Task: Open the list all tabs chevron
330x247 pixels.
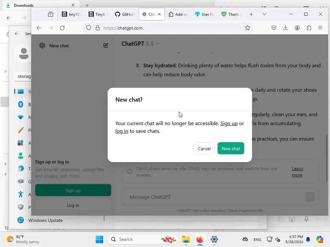Action: 264,14
